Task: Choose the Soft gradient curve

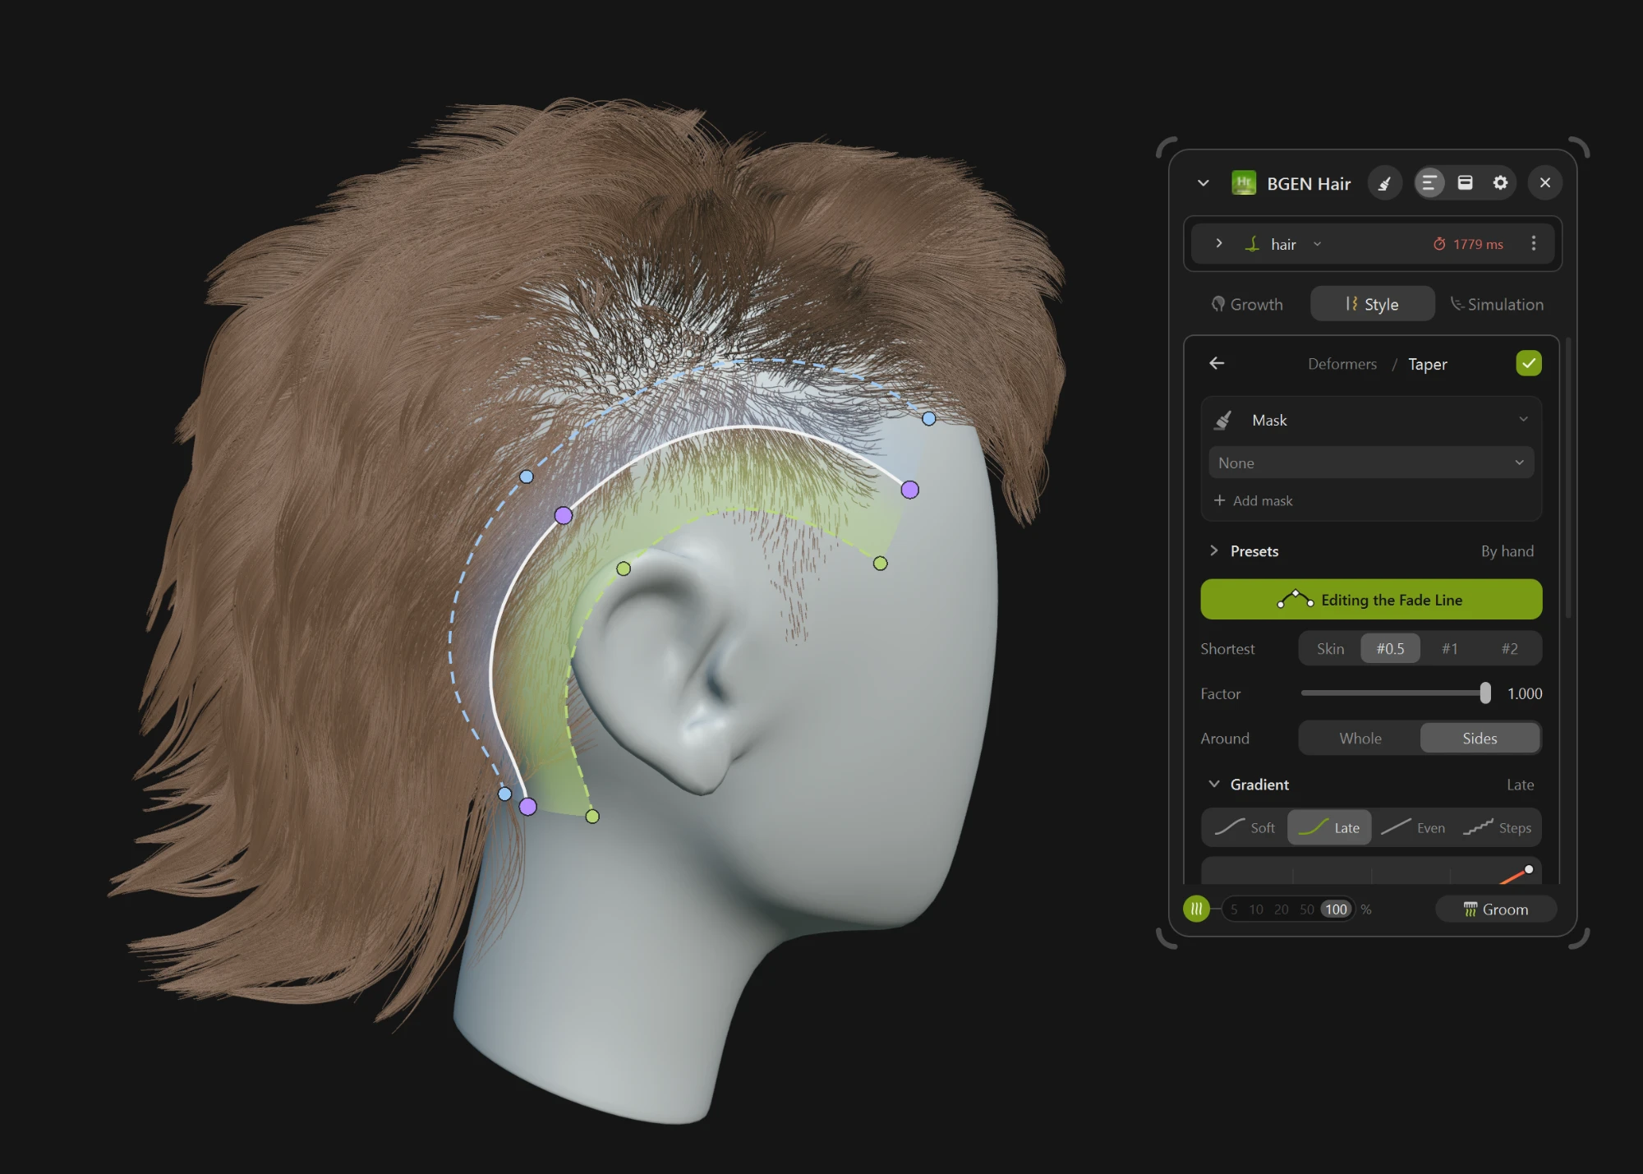Action: [1245, 827]
